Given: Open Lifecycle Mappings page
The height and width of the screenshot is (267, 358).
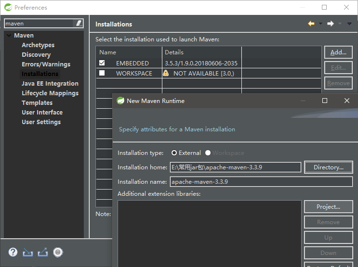Looking at the screenshot, I should (x=50, y=93).
